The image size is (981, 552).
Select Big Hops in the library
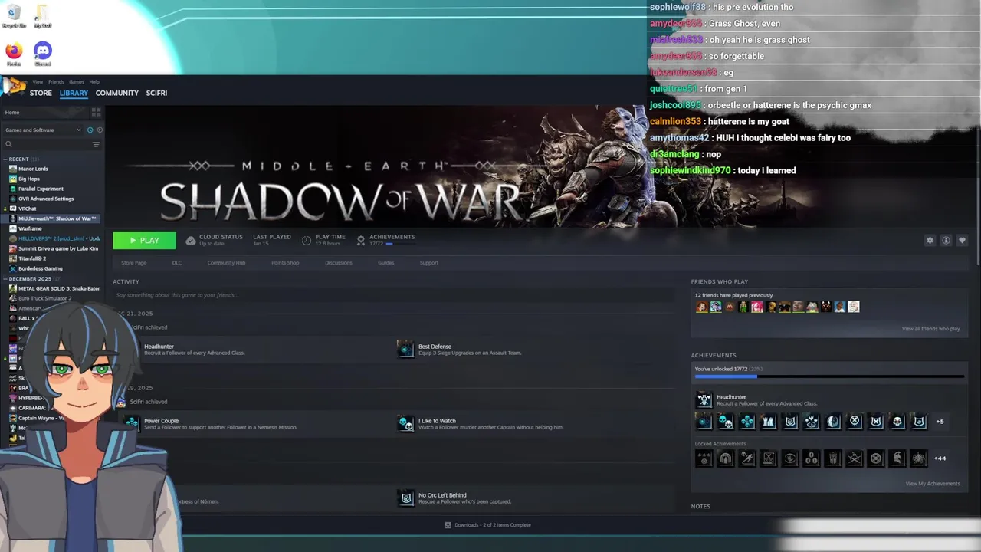[28, 179]
